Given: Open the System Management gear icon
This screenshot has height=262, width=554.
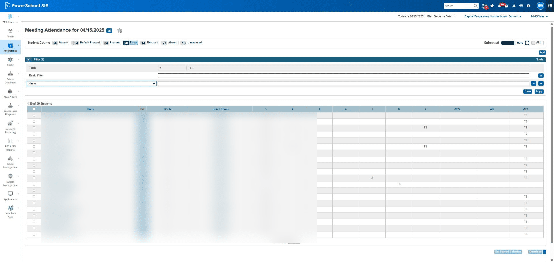Looking at the screenshot, I should coord(10,176).
